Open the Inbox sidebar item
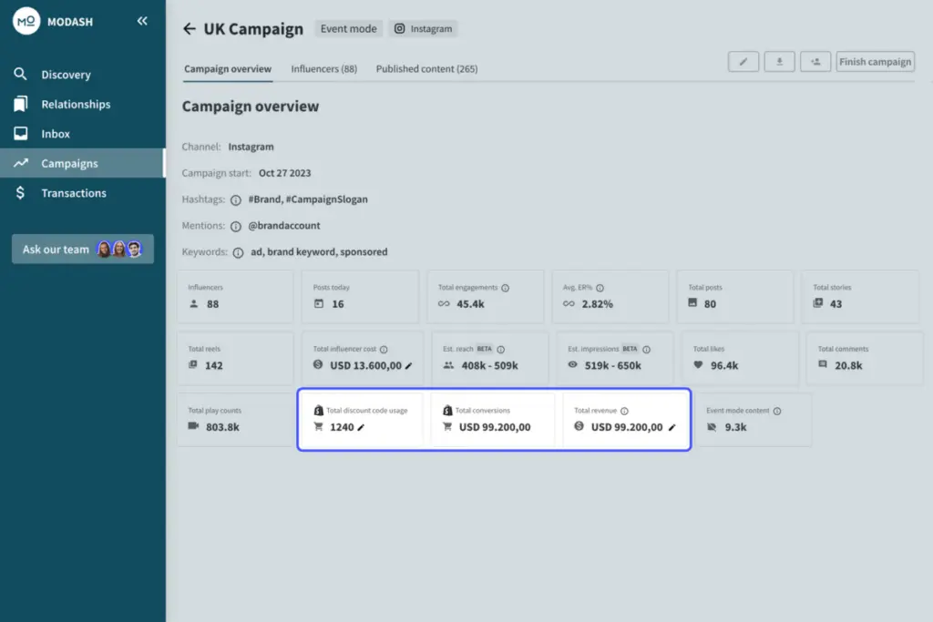Image resolution: width=933 pixels, height=622 pixels. (56, 134)
